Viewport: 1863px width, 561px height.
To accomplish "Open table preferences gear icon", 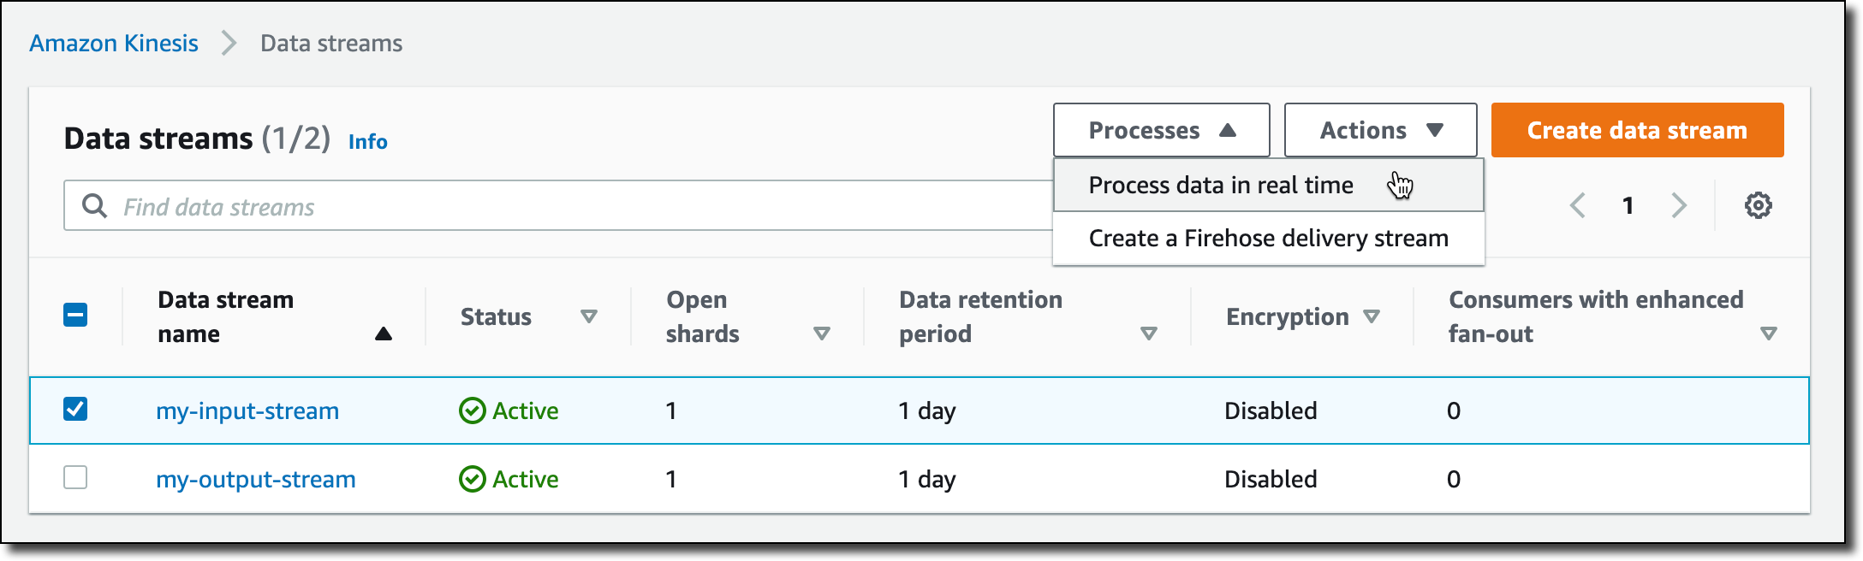I will [x=1758, y=205].
